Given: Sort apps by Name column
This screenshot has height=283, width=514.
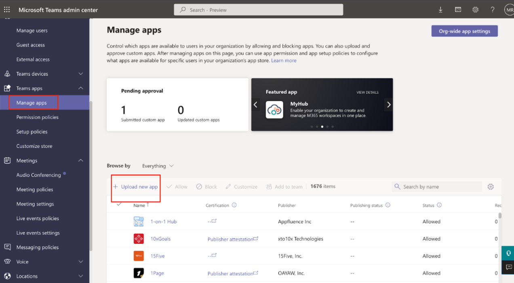Looking at the screenshot, I should point(141,205).
